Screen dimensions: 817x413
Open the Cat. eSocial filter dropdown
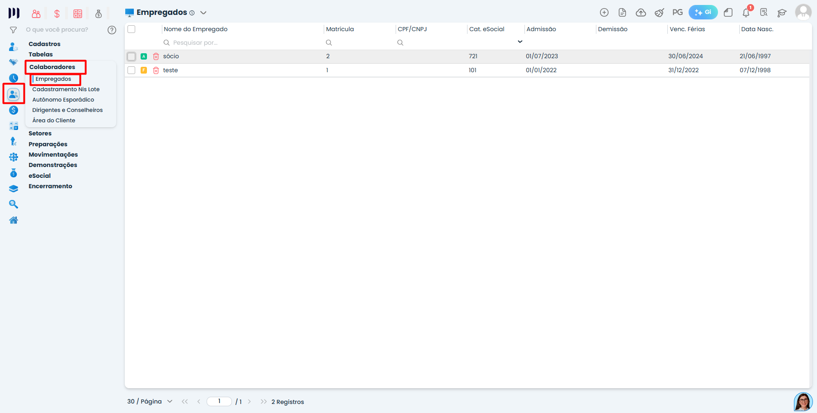pos(520,42)
